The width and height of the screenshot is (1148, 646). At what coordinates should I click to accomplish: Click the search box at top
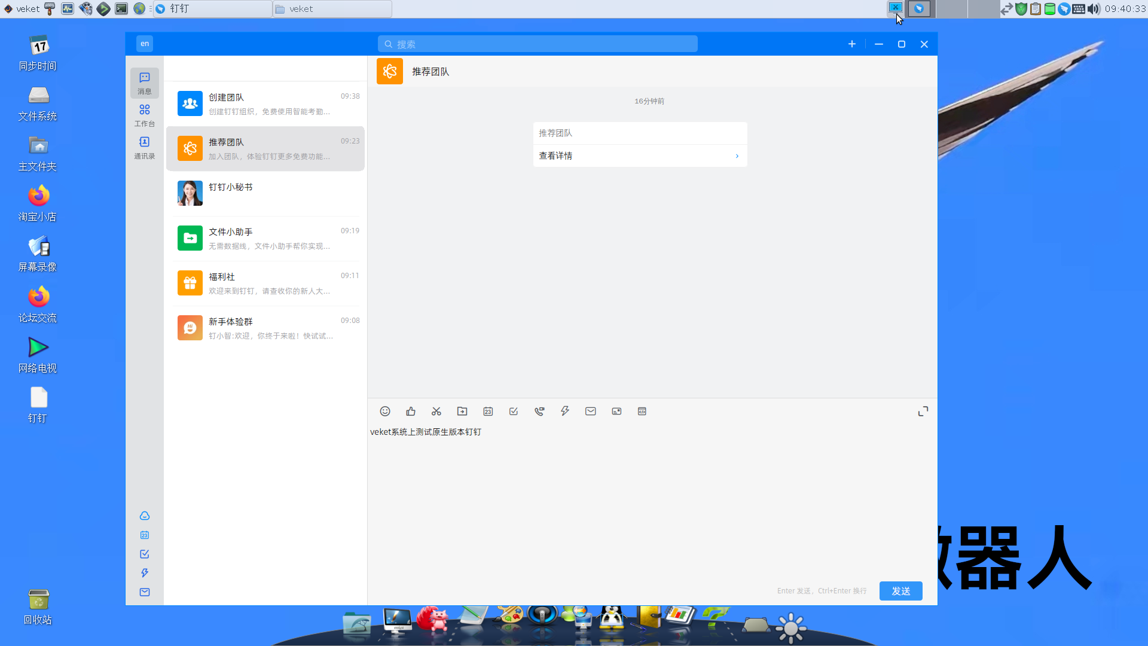pos(538,44)
